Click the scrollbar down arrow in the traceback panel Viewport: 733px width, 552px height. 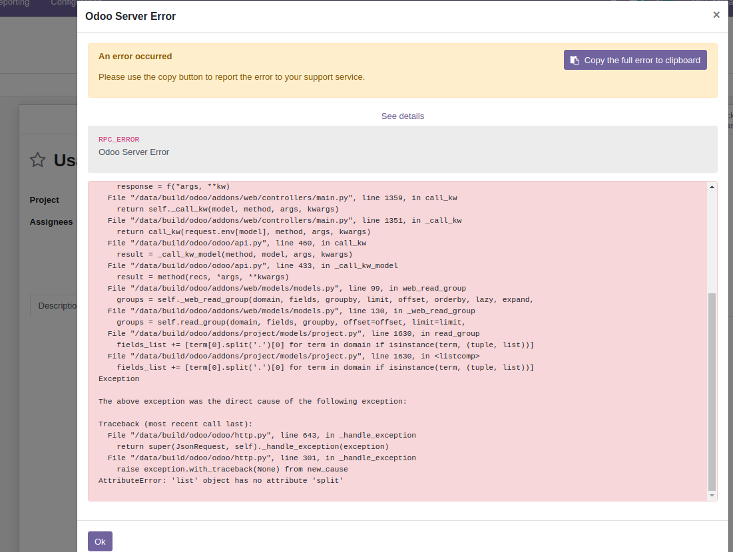click(x=712, y=495)
